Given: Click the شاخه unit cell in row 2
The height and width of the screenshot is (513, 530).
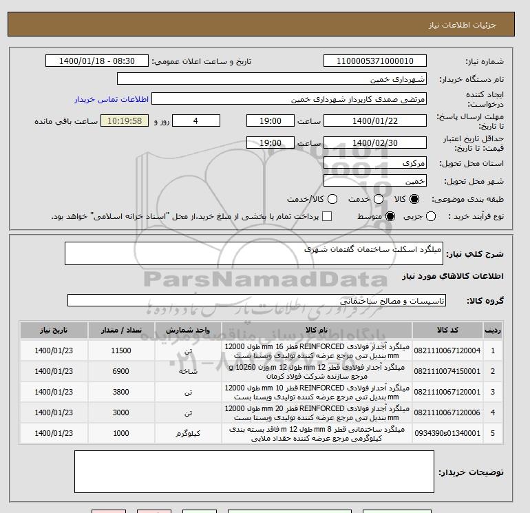Looking at the screenshot, I should (x=188, y=371).
